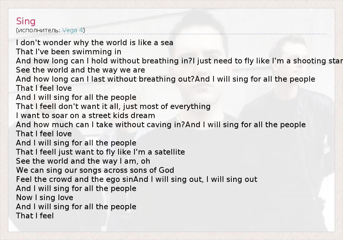Click the lyric "Now I sing love"
This screenshot has height=240, width=343.
44,197
